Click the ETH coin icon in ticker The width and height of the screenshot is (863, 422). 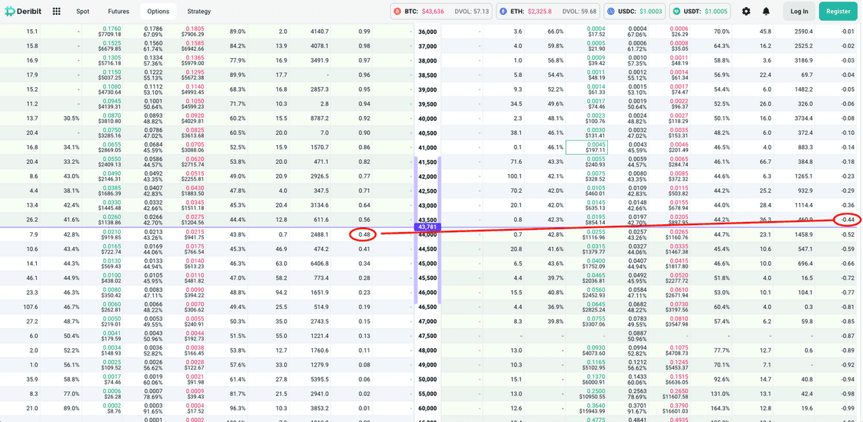(x=503, y=11)
